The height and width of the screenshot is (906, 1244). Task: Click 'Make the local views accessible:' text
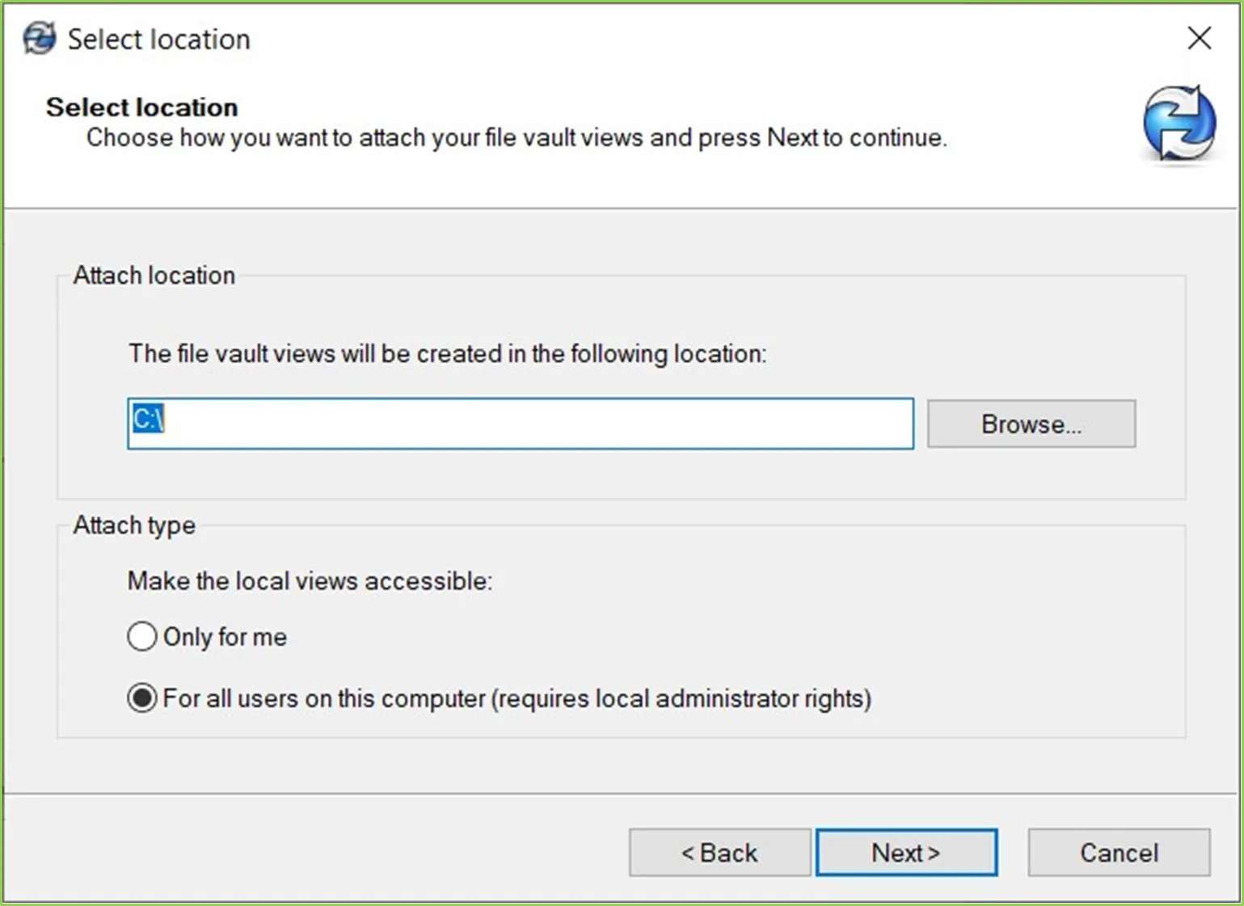click(310, 581)
